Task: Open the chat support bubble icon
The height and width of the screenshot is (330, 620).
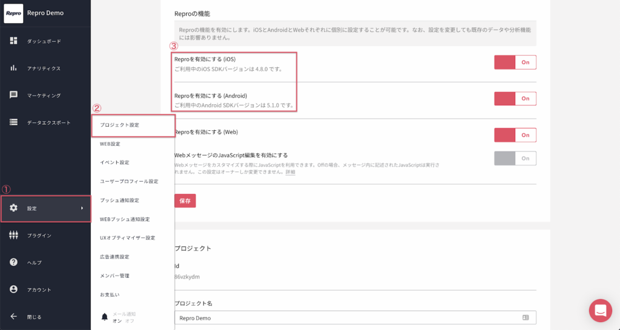Action: (x=600, y=310)
